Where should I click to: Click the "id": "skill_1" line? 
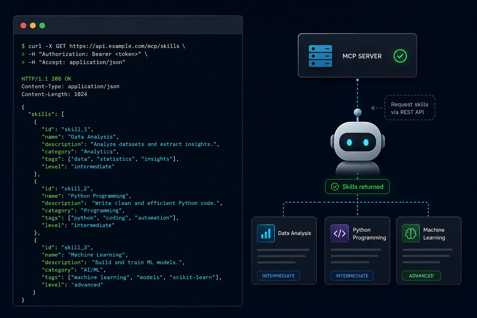tap(67, 129)
